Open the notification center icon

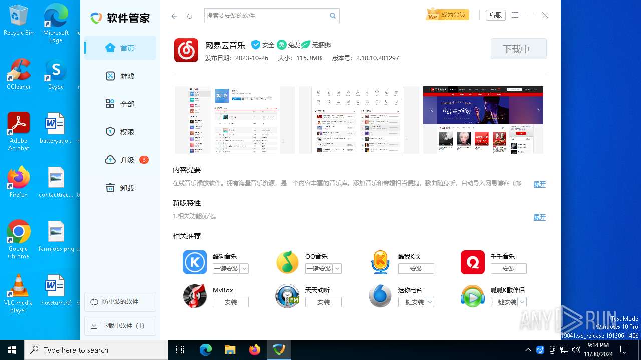tap(624, 350)
